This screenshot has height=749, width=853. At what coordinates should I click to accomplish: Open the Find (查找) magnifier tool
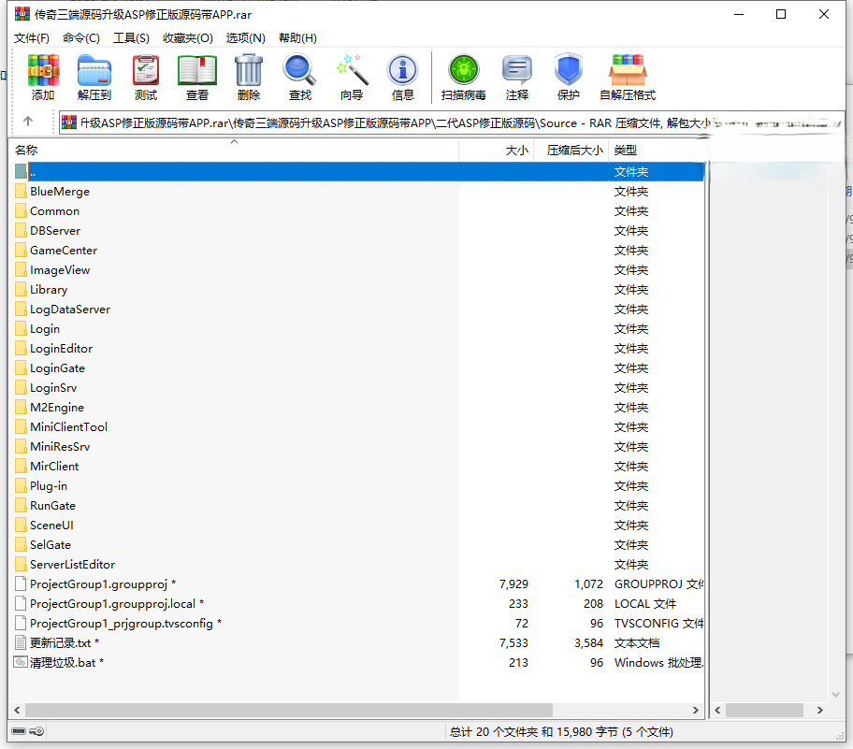tap(300, 77)
